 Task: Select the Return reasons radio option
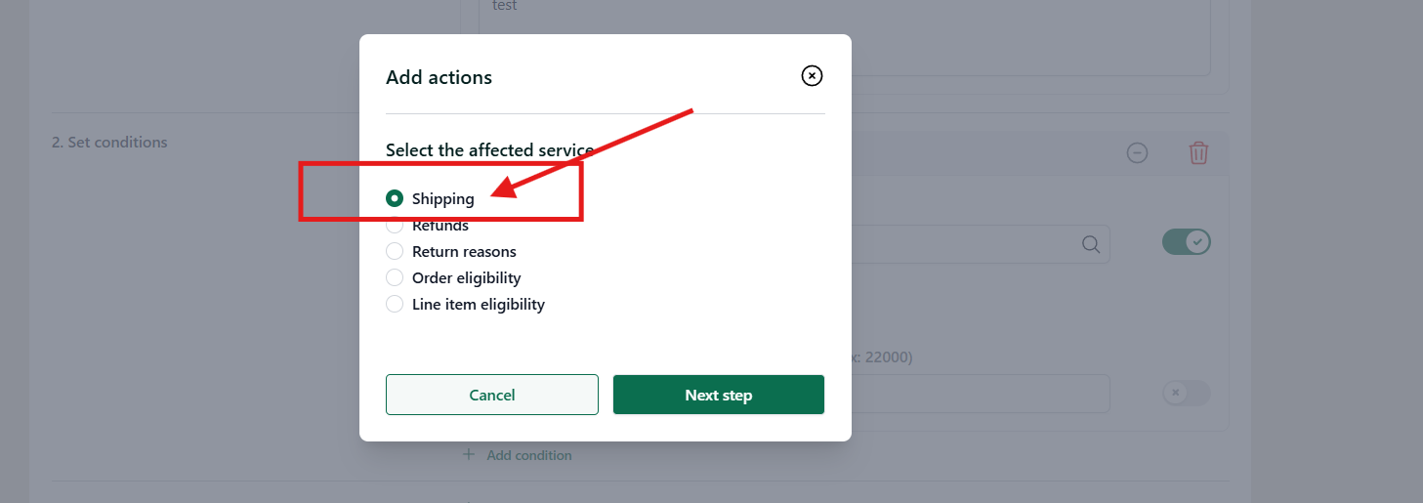point(395,252)
